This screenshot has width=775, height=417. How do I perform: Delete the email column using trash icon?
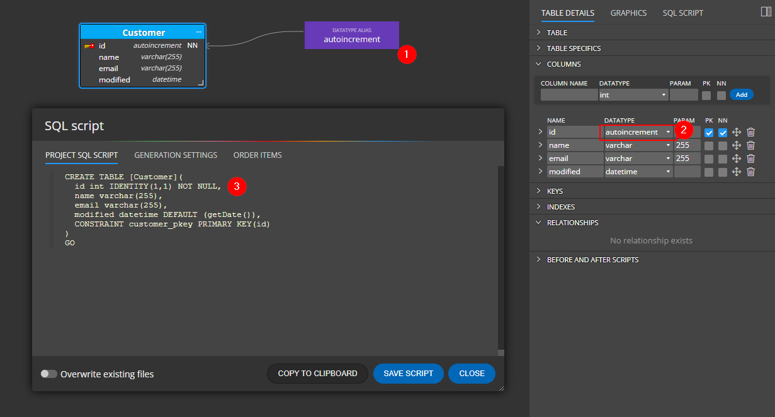pos(750,158)
